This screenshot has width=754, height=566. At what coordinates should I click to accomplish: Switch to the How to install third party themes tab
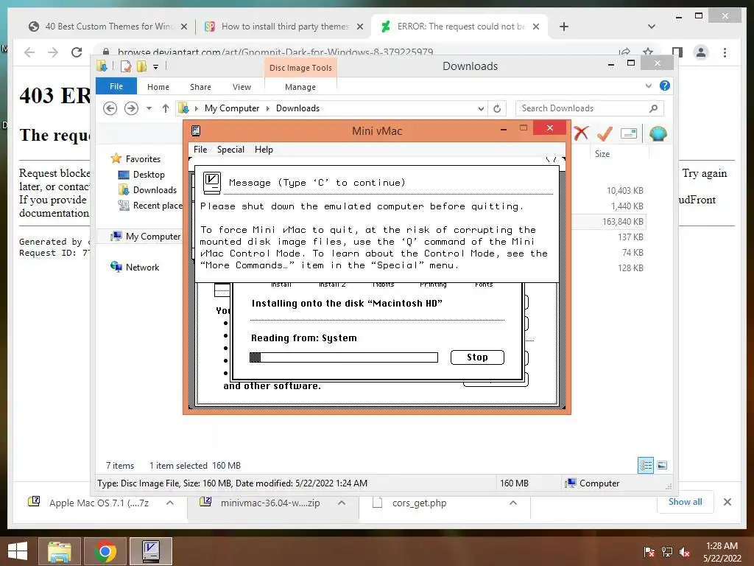point(283,27)
